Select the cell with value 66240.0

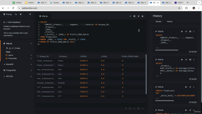(x=84, y=96)
